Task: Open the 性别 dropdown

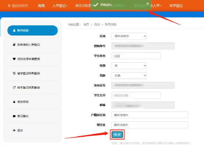Action: point(129,65)
